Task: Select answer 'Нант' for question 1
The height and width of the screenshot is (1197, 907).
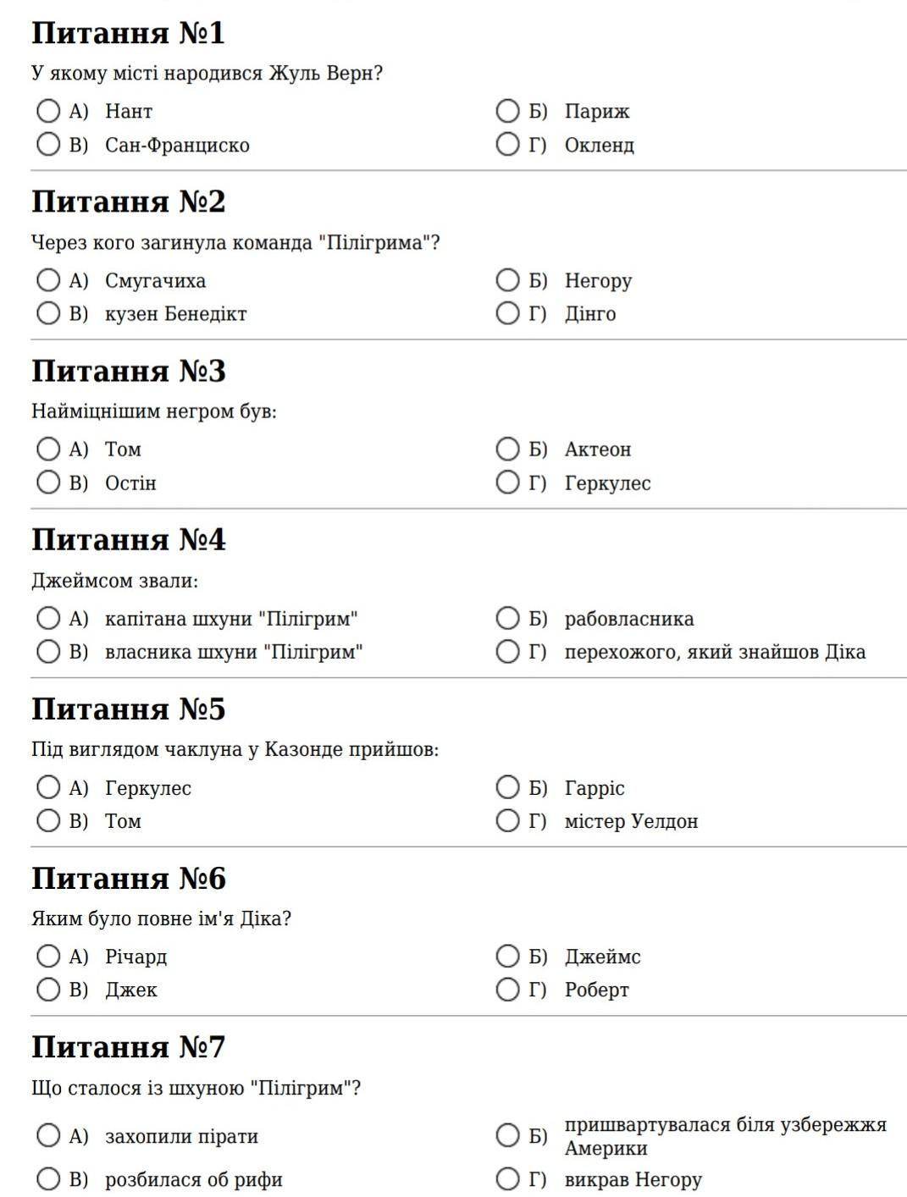Action: point(49,111)
